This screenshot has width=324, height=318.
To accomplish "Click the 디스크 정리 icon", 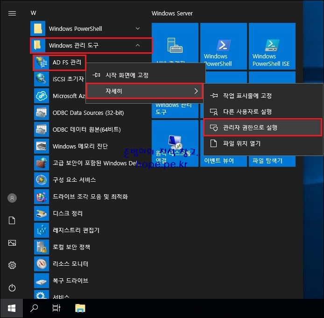I will pos(42,213).
